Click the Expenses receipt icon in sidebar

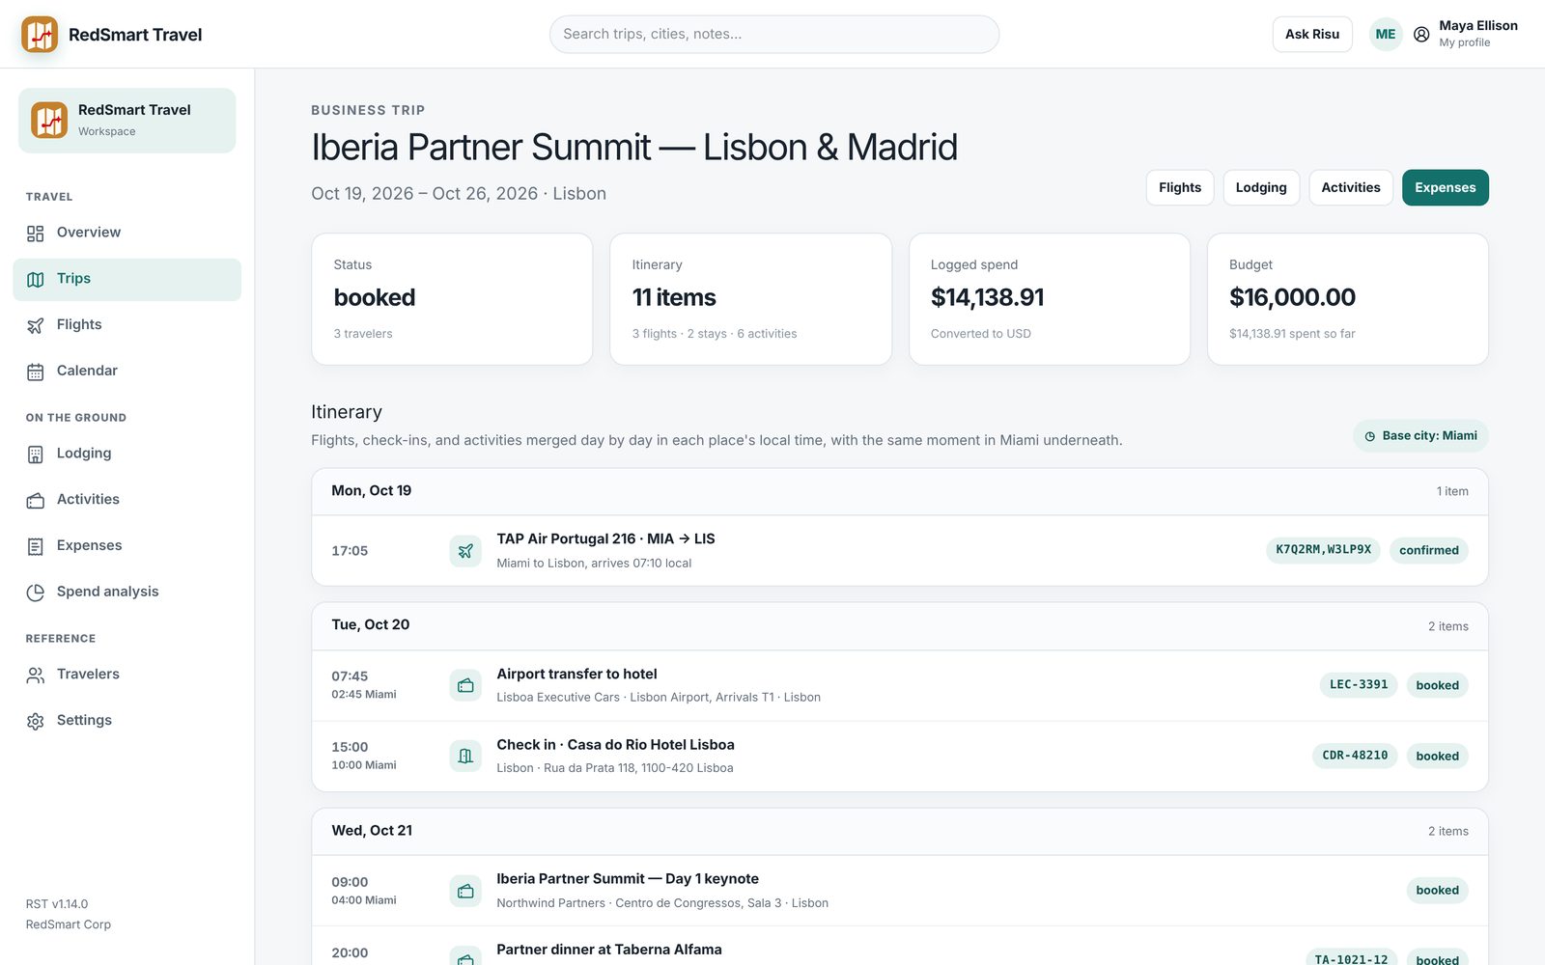(36, 546)
